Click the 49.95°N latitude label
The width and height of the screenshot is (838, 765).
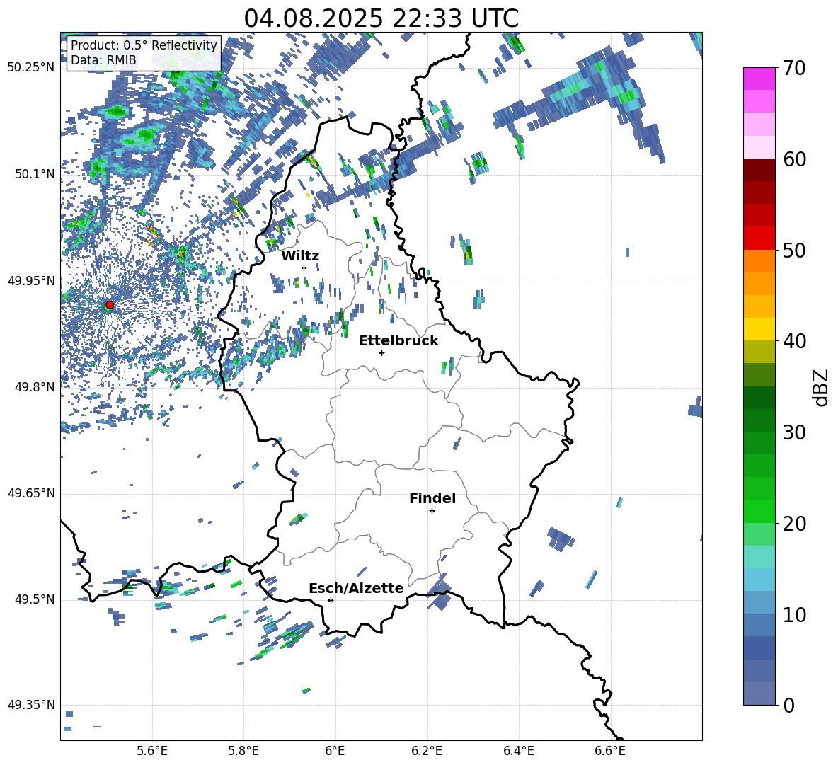31,280
